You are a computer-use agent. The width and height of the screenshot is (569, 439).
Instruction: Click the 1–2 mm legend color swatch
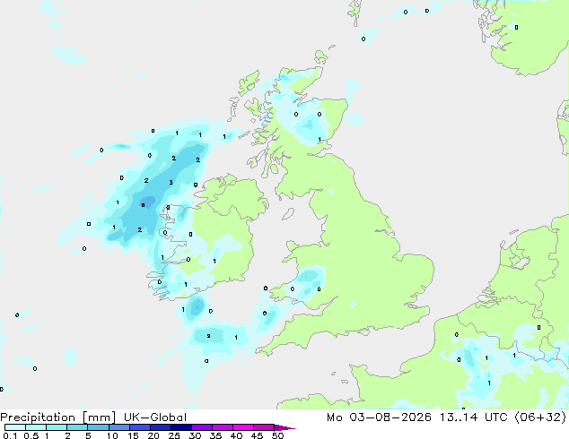click(57, 427)
